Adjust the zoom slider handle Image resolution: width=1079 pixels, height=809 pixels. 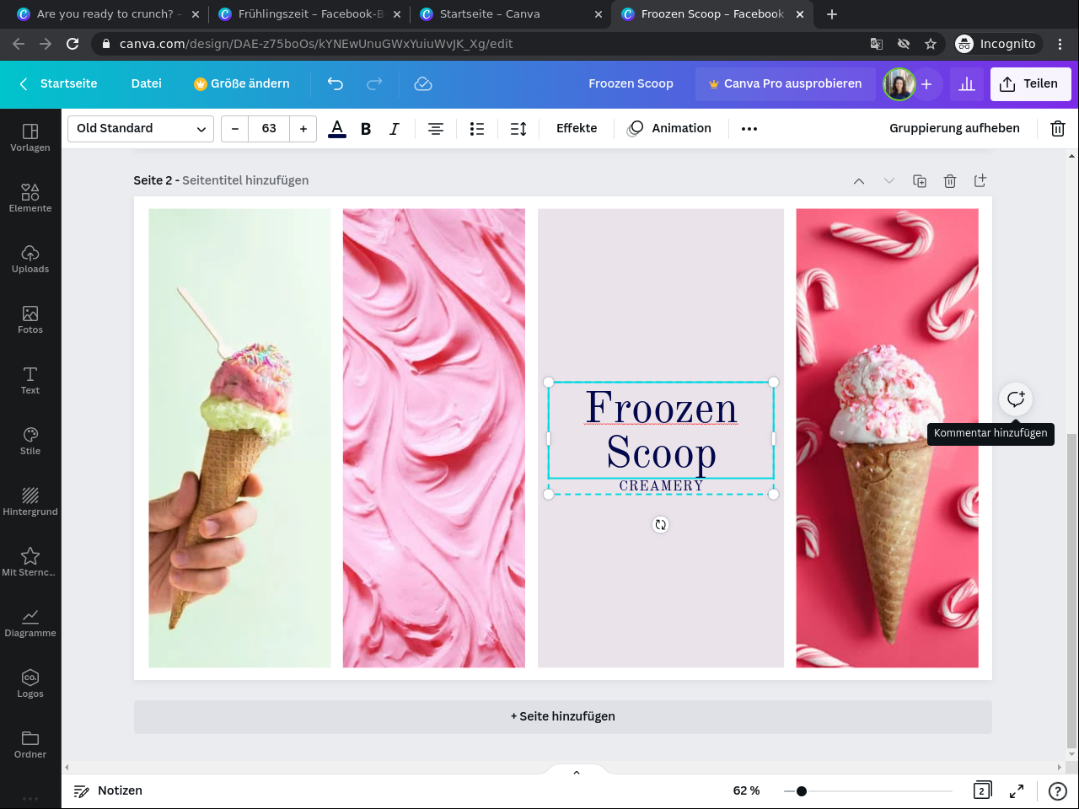[802, 790]
